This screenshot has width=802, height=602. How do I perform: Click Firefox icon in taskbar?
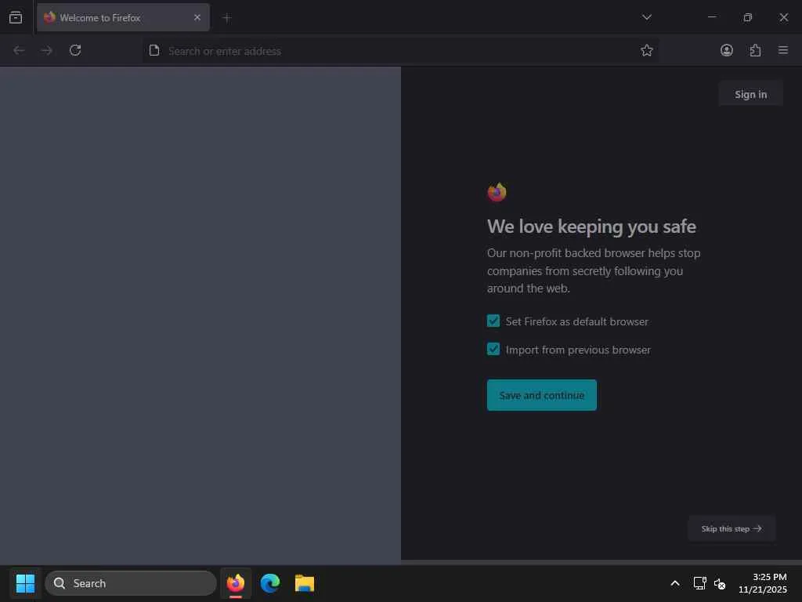click(x=235, y=583)
